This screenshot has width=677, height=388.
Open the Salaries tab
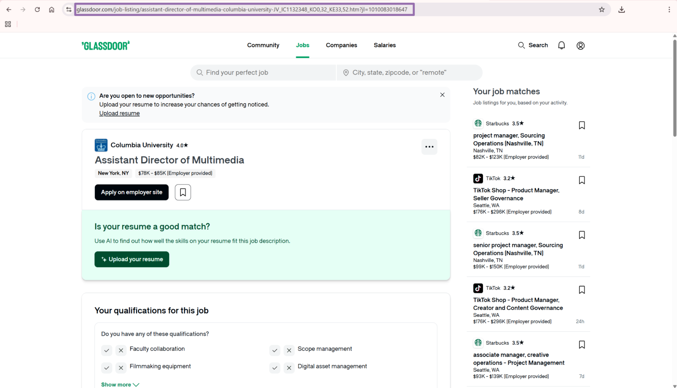[385, 45]
